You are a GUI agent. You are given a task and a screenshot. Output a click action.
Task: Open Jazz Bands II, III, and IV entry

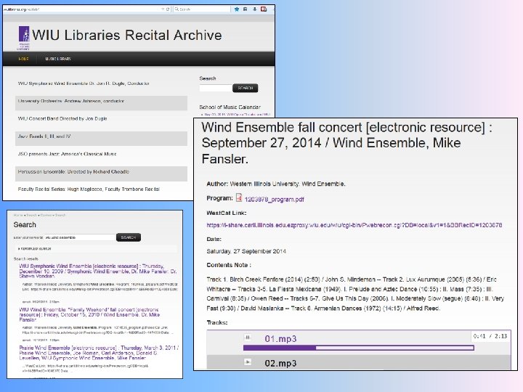44,136
